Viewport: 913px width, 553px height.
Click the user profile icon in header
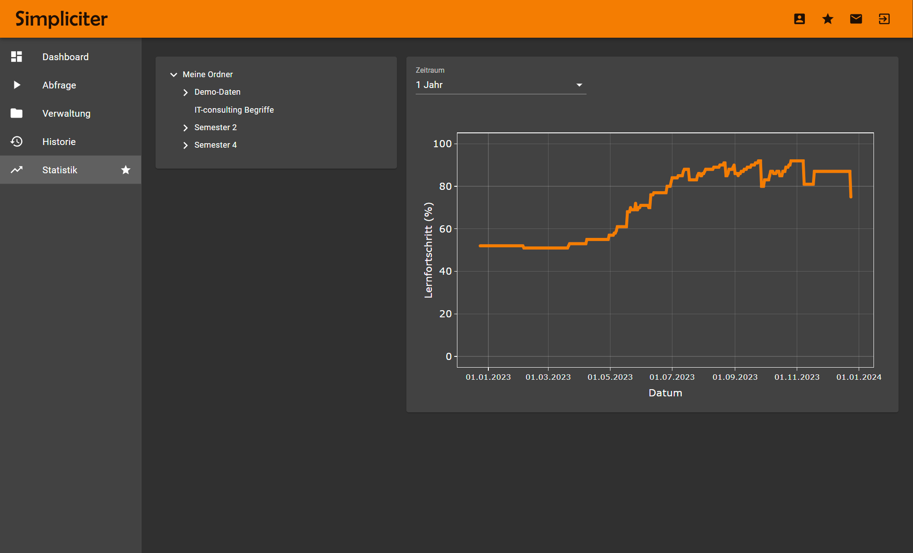(x=799, y=19)
